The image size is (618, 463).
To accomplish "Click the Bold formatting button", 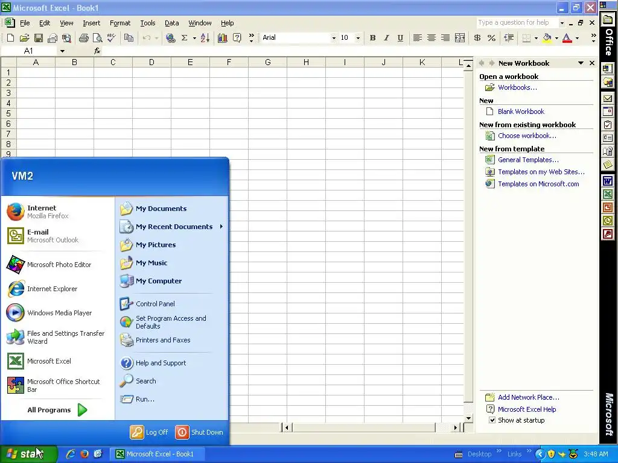I will 372,38.
